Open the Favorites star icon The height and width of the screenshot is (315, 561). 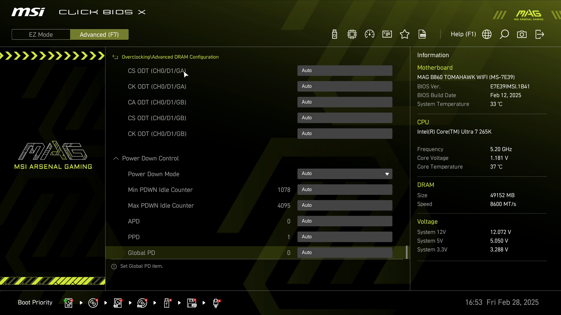click(x=405, y=34)
